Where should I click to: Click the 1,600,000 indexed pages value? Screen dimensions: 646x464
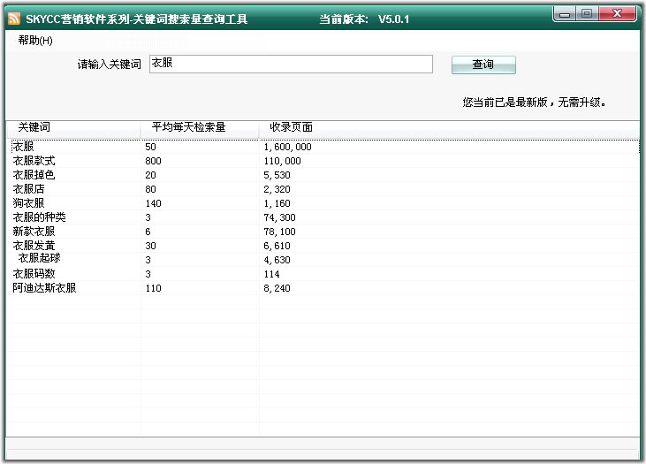tap(287, 147)
